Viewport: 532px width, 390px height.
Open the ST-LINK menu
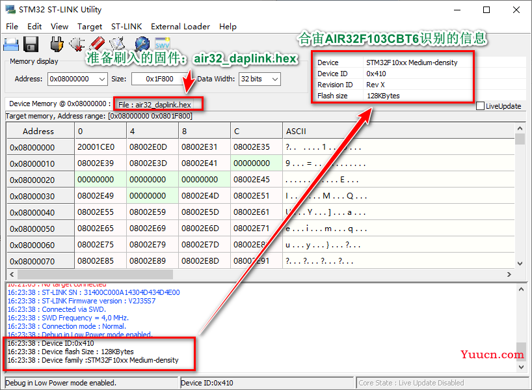[127, 27]
